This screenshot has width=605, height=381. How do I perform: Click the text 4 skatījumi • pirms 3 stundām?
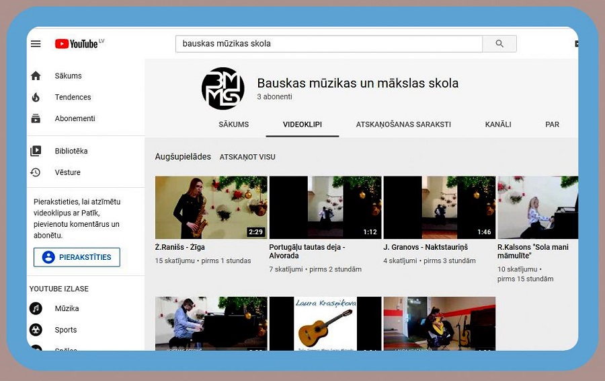click(430, 261)
